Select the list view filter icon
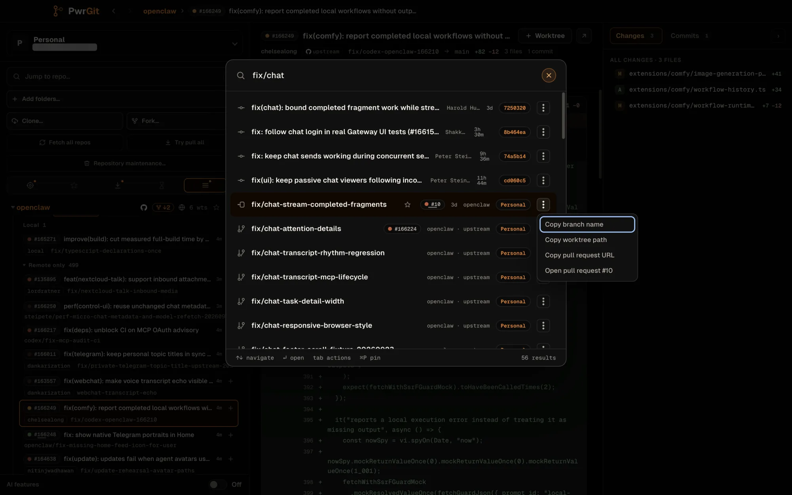Viewport: 792px width, 495px height. 205,185
